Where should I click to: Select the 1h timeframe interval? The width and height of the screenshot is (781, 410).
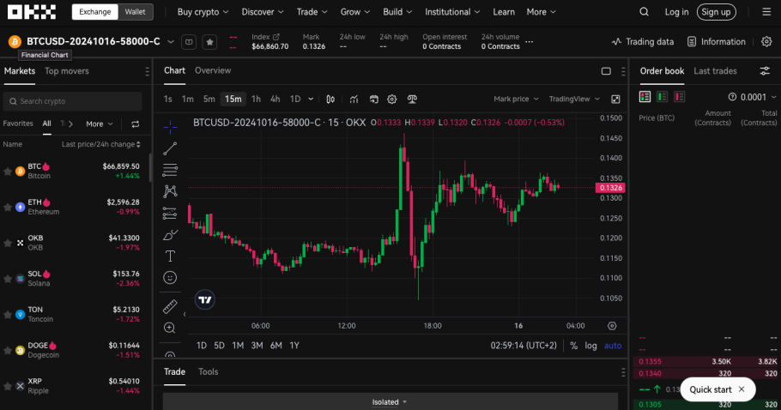[256, 99]
